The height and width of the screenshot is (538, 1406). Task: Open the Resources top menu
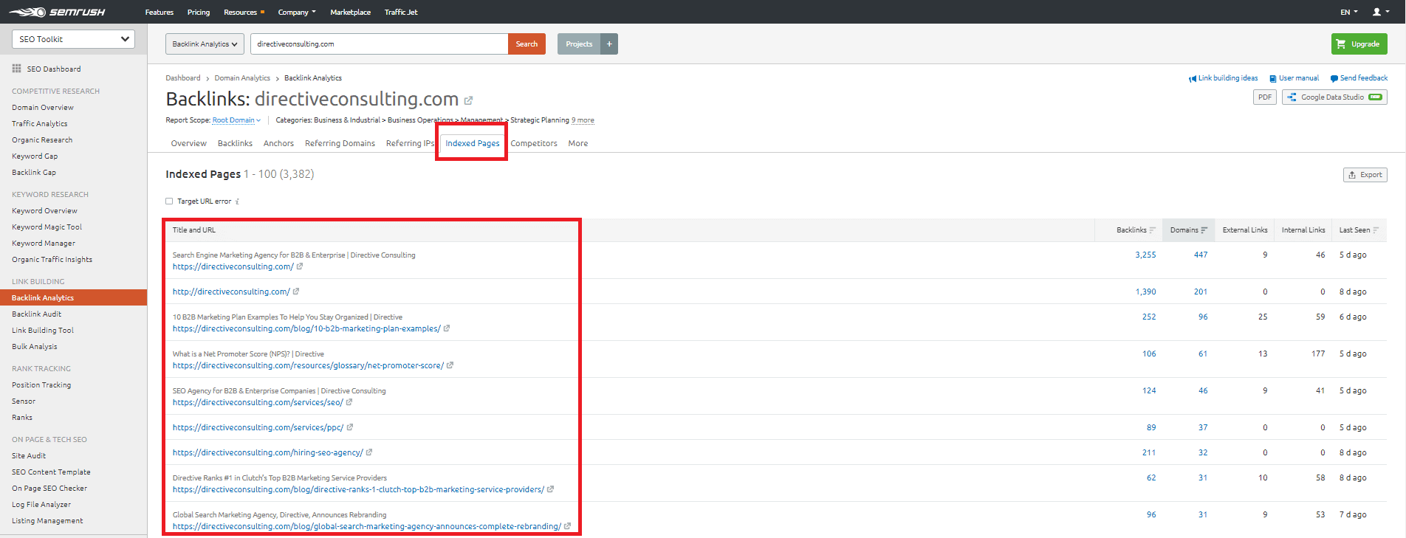(x=244, y=12)
